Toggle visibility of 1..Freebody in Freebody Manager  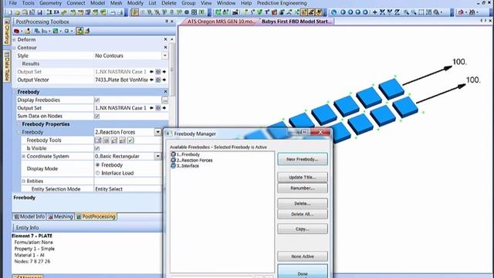[173, 154]
